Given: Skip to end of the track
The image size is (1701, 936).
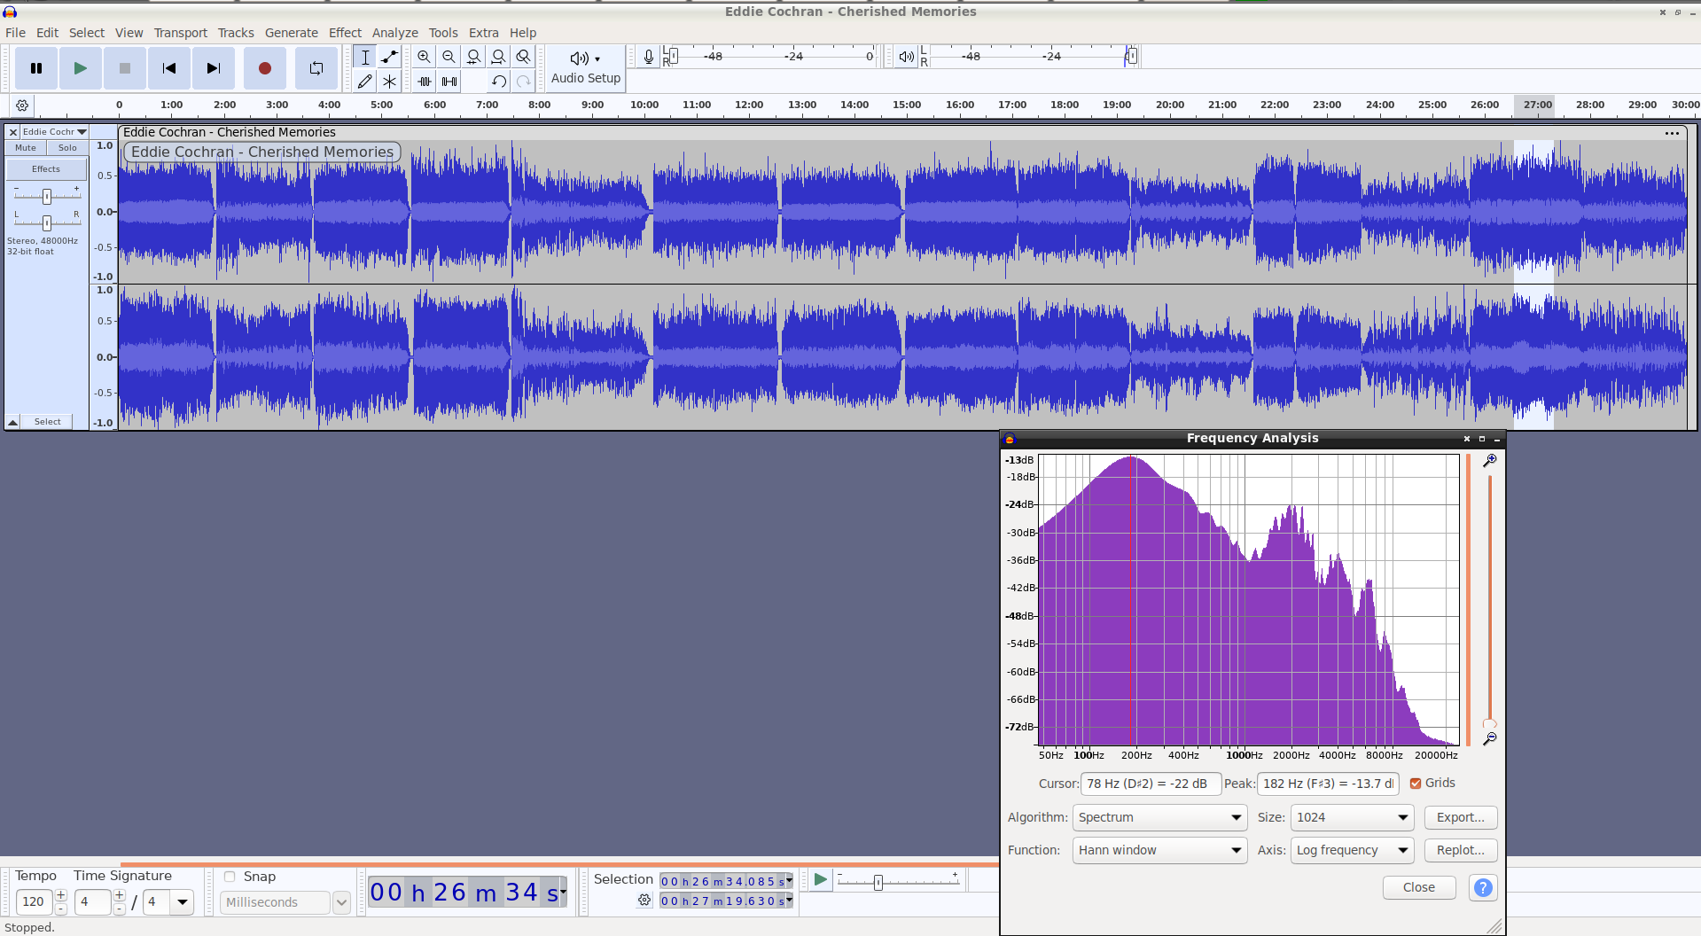Looking at the screenshot, I should tap(214, 68).
